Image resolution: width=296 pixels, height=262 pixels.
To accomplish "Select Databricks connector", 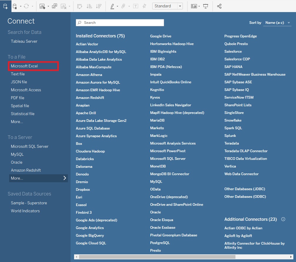I will pyautogui.click(x=85, y=159).
